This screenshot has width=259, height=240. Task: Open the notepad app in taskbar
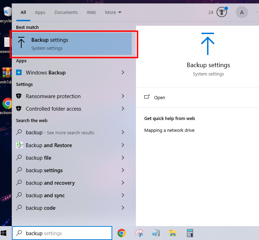[155, 233]
